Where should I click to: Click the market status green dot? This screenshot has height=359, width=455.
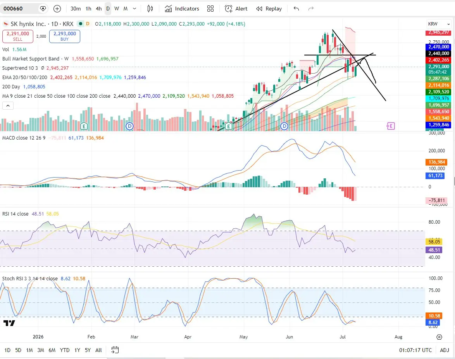(81, 24)
